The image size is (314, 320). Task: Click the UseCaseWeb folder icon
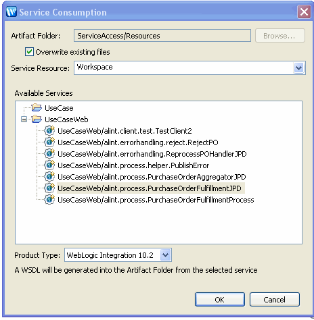click(37, 119)
